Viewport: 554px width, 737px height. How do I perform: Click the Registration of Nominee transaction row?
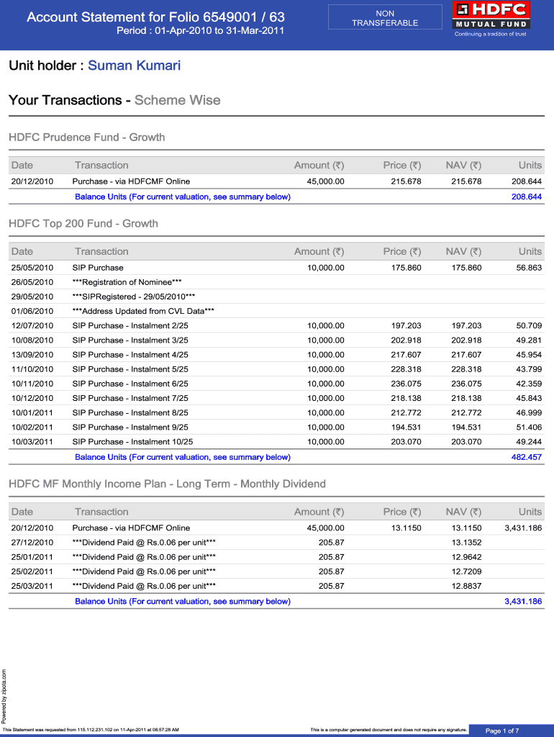click(x=127, y=282)
